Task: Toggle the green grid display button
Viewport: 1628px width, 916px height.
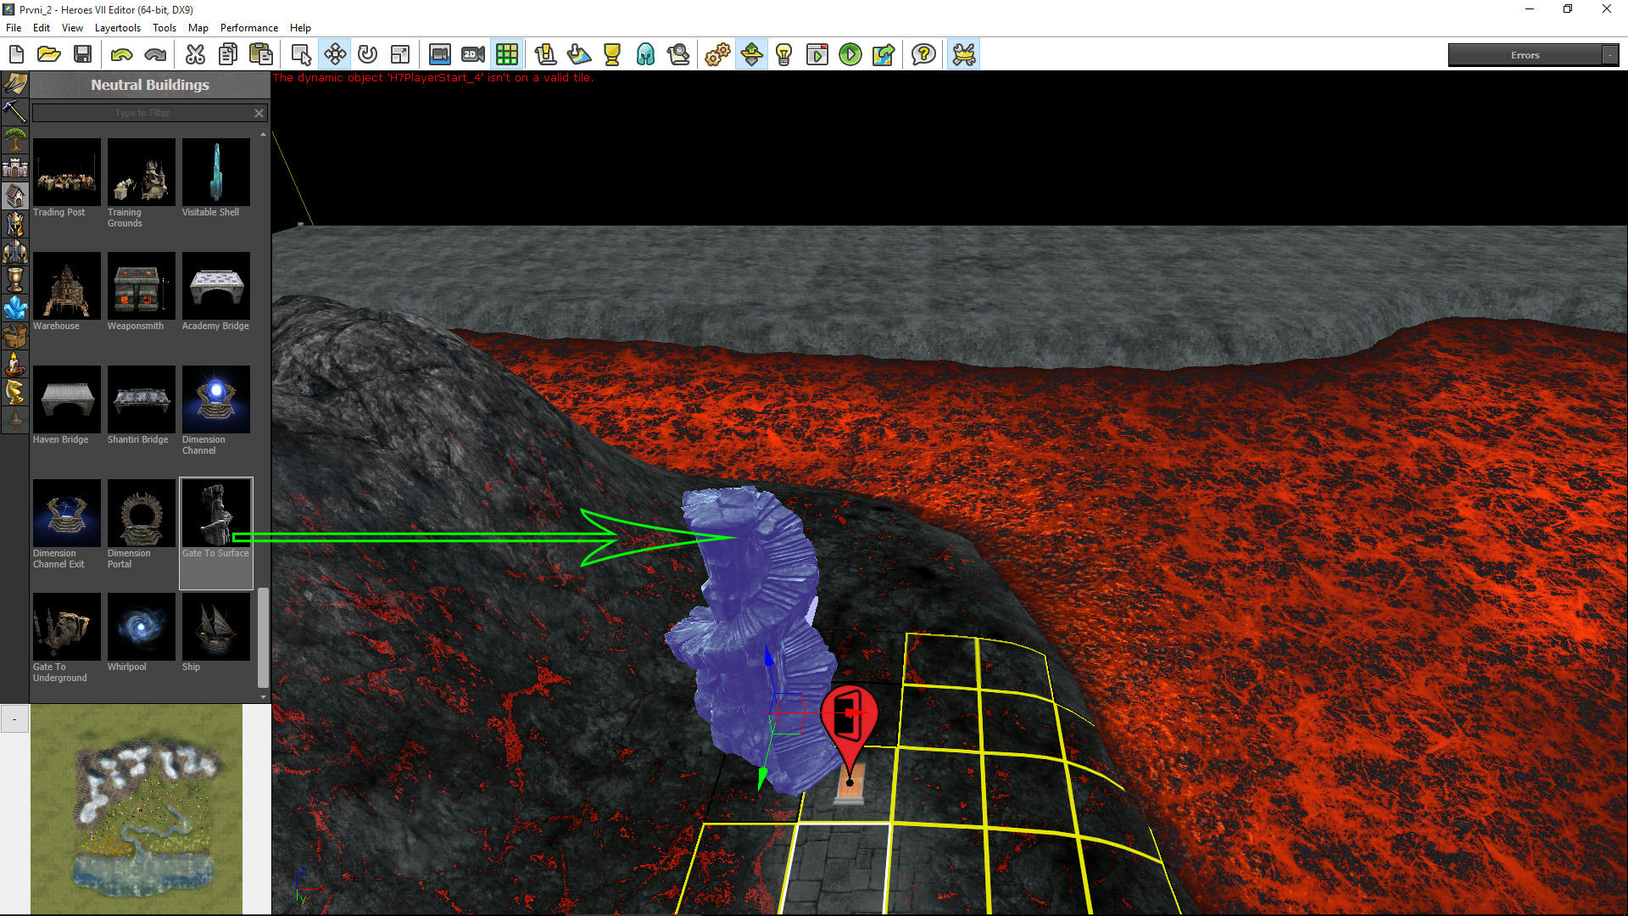Action: 507,55
